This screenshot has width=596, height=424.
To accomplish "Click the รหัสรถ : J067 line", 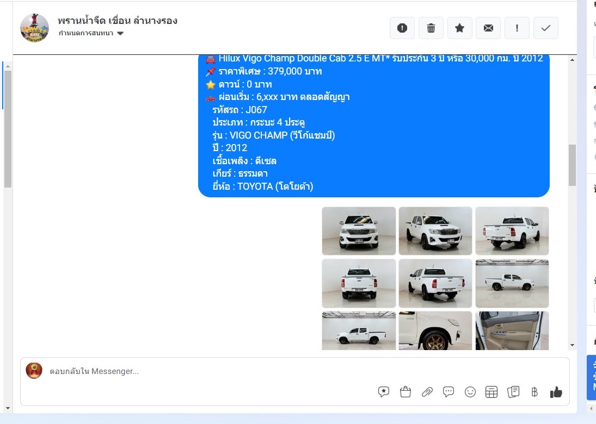I will point(240,110).
